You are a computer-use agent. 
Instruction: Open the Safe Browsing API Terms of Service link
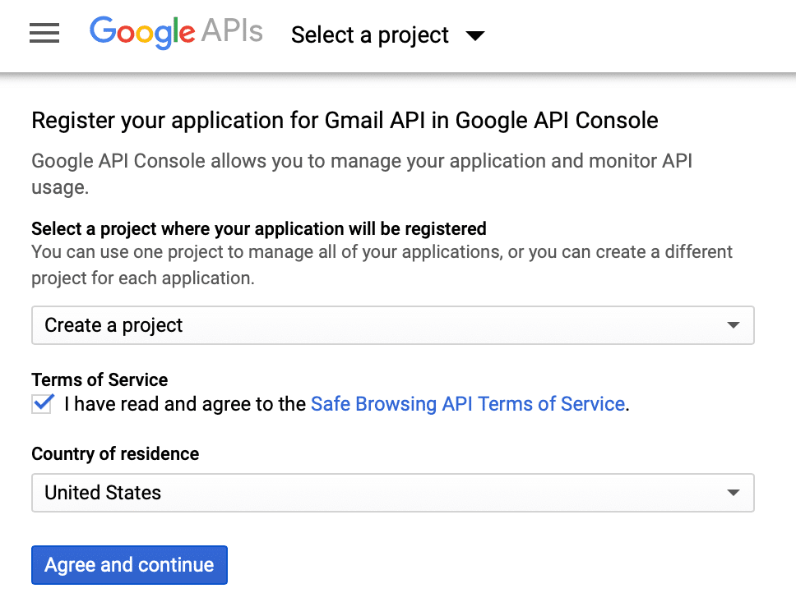click(467, 404)
